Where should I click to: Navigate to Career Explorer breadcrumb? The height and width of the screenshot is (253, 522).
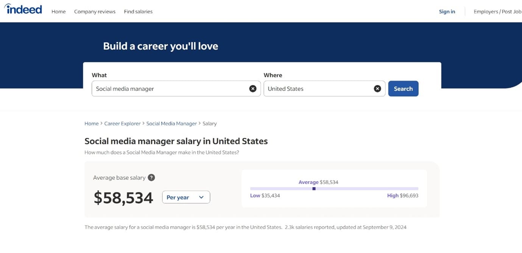[122, 123]
